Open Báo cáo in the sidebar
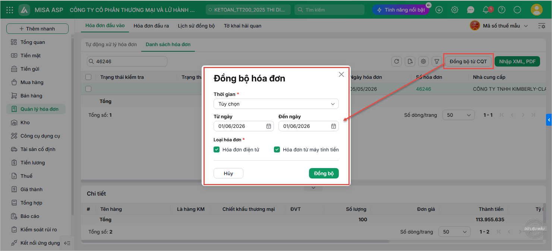Viewport: 552px width, 251px height. (x=30, y=216)
